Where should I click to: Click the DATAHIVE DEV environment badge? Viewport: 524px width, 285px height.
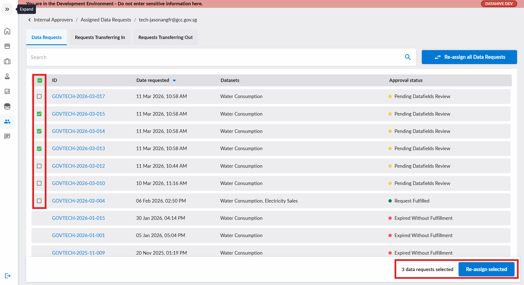pyautogui.click(x=499, y=4)
